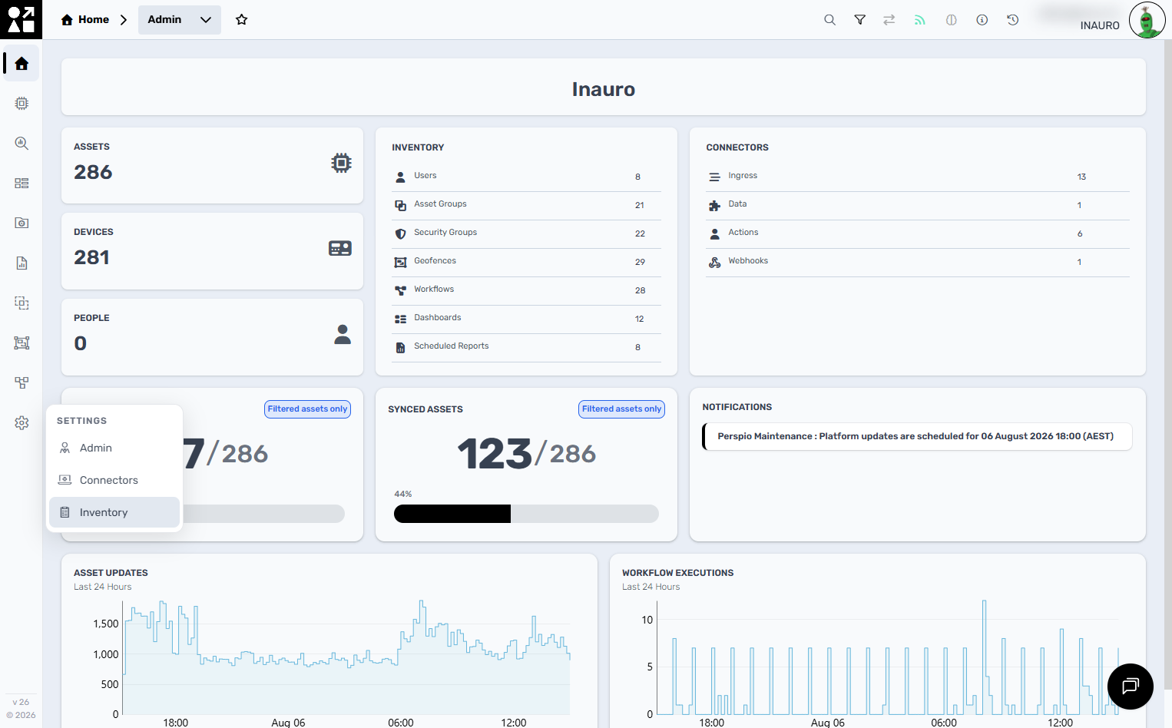The width and height of the screenshot is (1172, 728).
Task: Click the settings gear in sidebar
Action: point(22,422)
